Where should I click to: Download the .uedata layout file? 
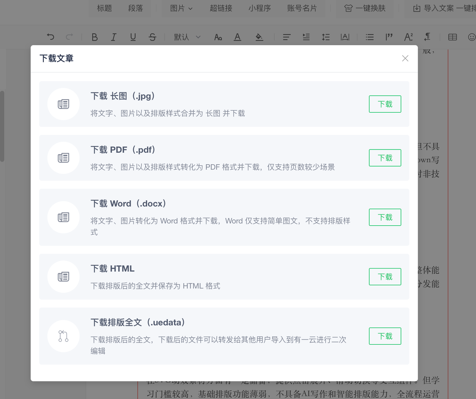click(385, 336)
